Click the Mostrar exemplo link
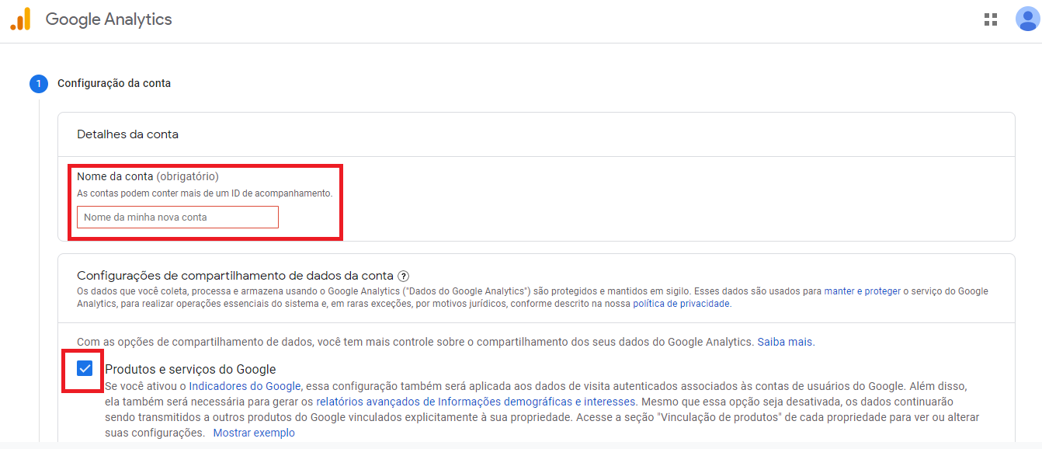The width and height of the screenshot is (1042, 449). coord(254,433)
